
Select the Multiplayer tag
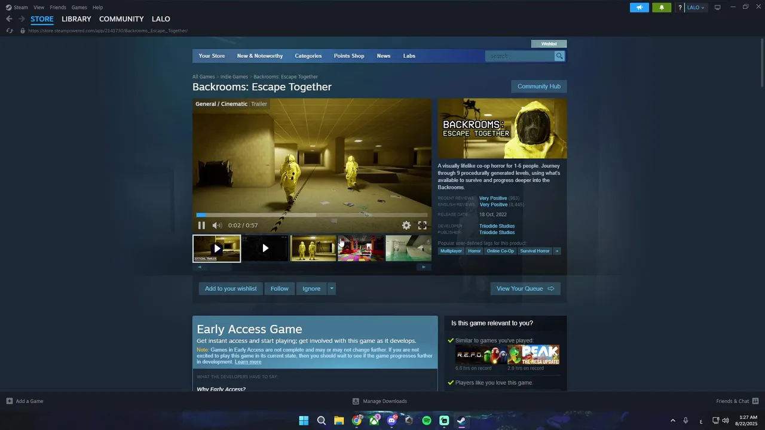pos(451,251)
